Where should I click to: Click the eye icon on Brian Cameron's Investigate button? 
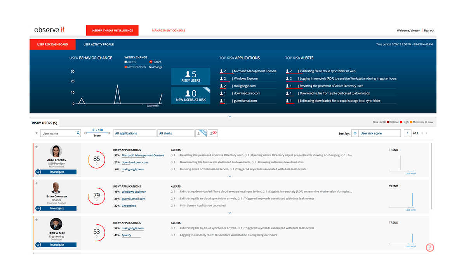38,208
